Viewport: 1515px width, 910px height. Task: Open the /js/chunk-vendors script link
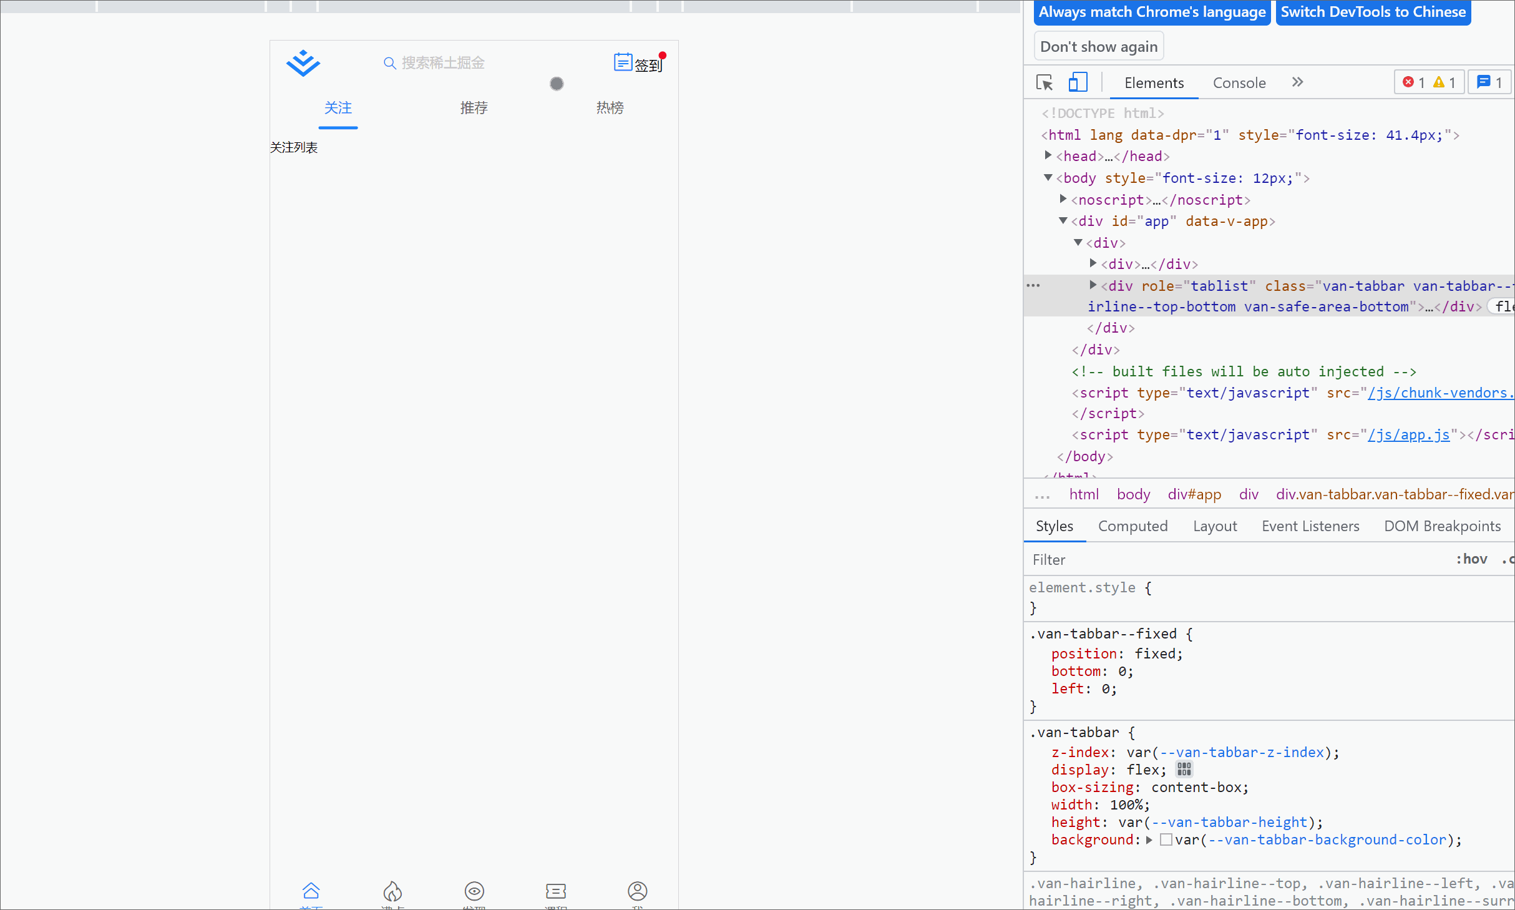pos(1441,393)
